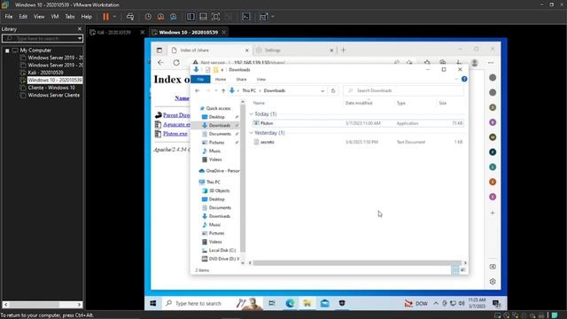
Task: Collapse the My Computer tree node
Action: pyautogui.click(x=7, y=51)
